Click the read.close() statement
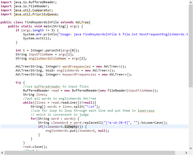The width and height of the screenshot is (193, 155). [x=35, y=147]
